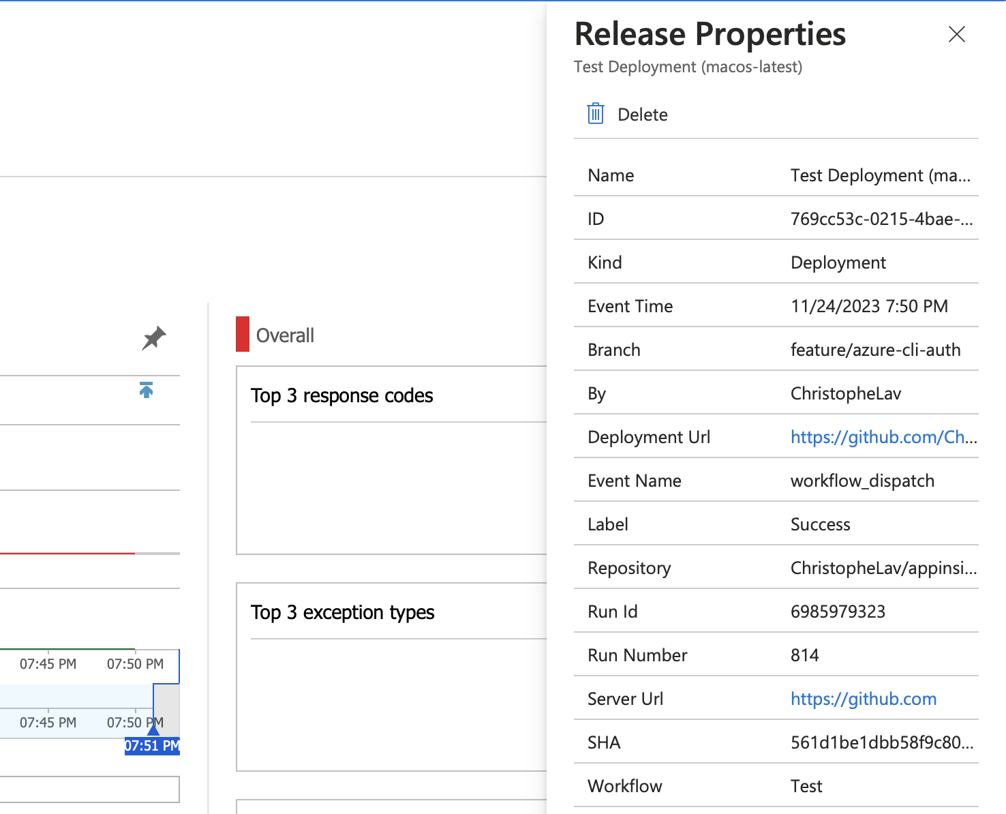
Task: Click 07:45 PM label on lower time brush axis
Action: pos(48,723)
